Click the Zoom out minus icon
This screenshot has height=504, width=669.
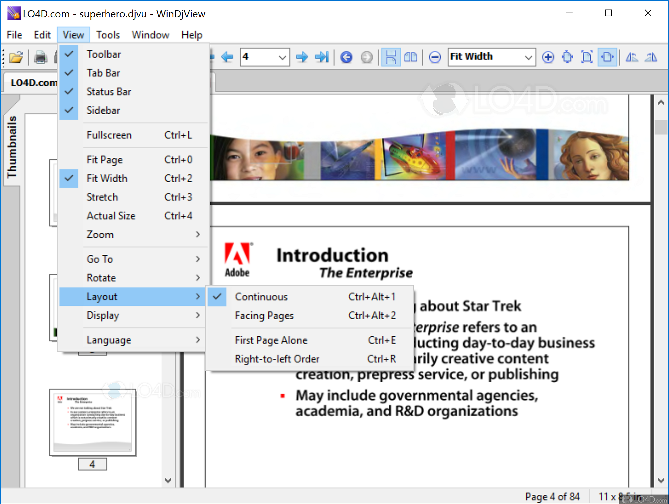435,57
